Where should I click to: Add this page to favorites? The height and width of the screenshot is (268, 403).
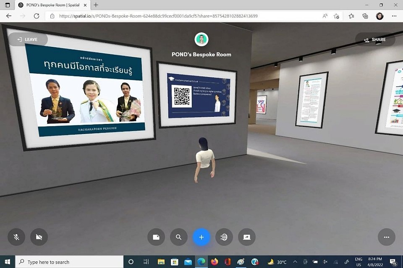337,16
